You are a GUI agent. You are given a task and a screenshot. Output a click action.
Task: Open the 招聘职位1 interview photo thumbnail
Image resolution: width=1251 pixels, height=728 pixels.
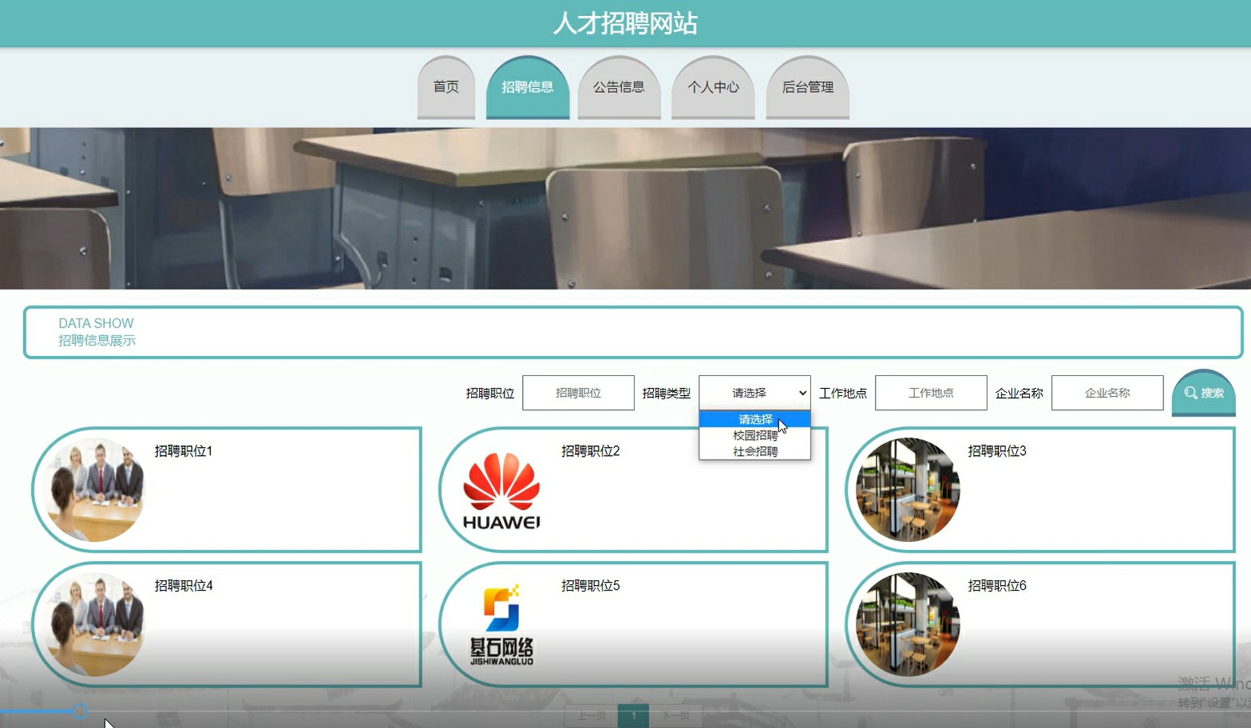coord(96,490)
